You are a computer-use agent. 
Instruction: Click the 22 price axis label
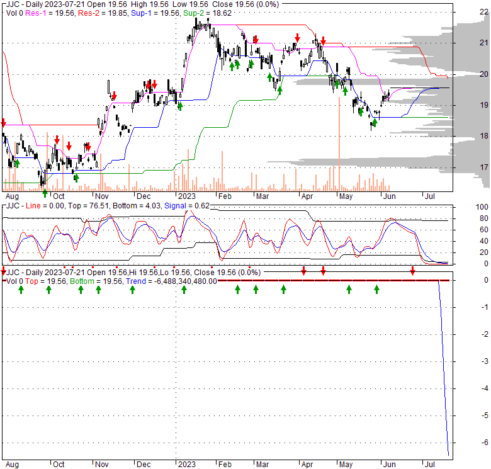(x=484, y=12)
